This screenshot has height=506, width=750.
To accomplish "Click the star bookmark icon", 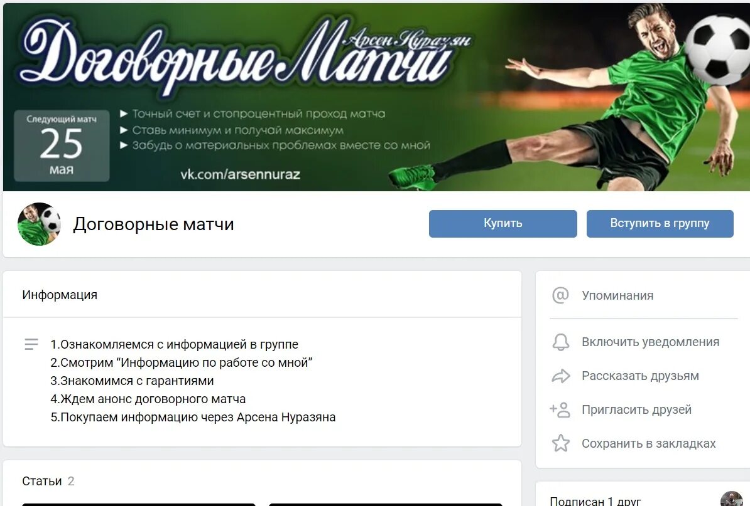I will [560, 443].
